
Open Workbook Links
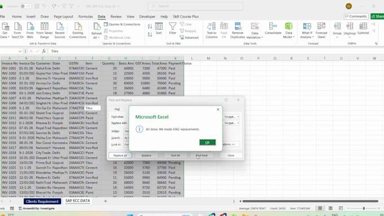click(117, 37)
